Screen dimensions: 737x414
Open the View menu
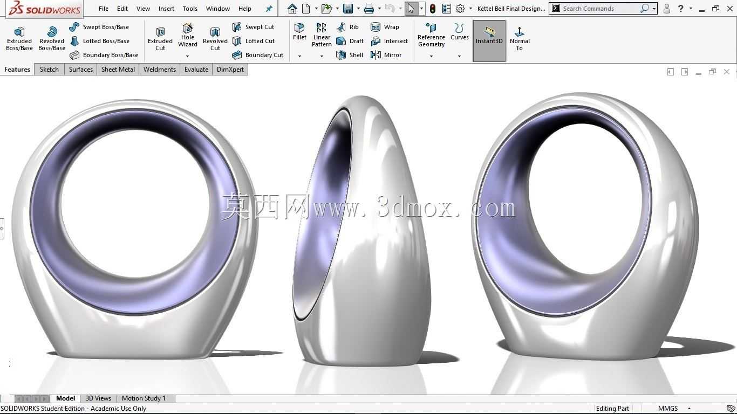point(143,9)
